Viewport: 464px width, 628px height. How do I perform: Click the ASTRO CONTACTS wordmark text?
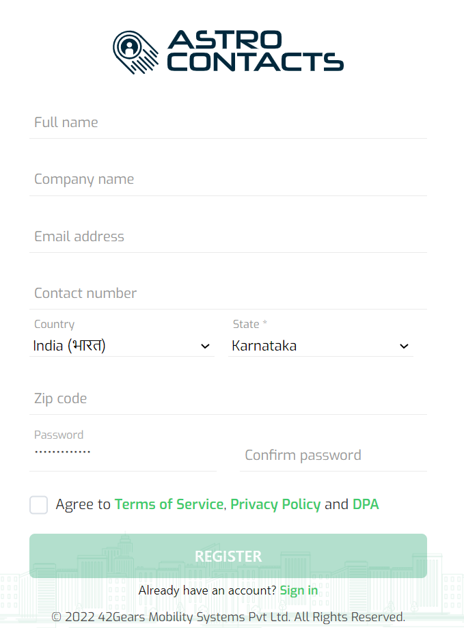255,51
